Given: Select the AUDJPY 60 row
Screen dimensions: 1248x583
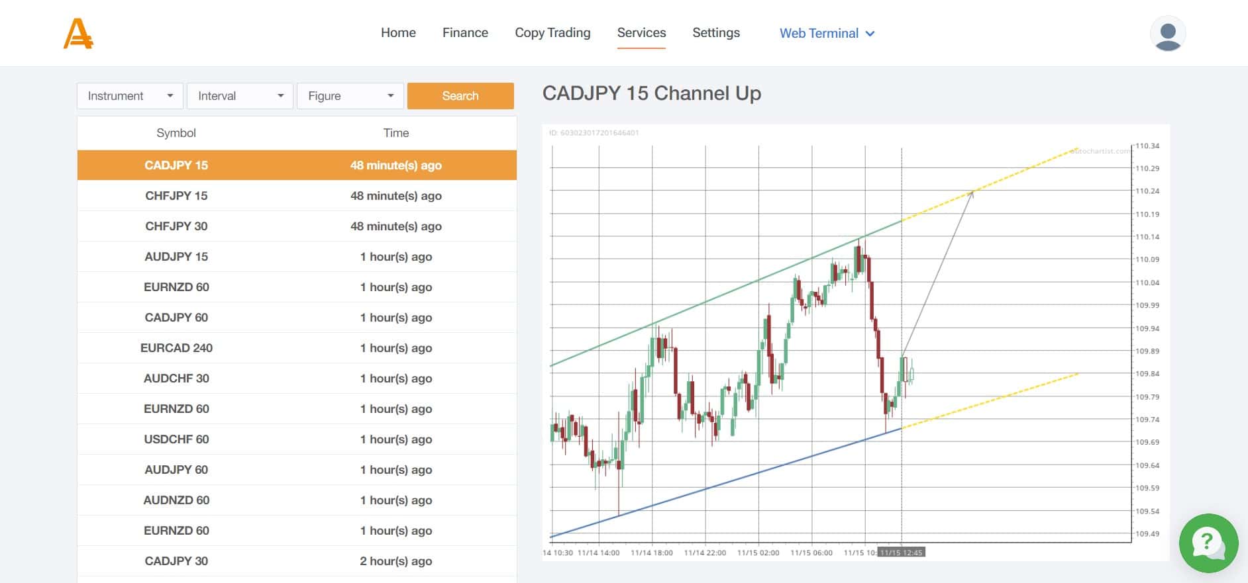Looking at the screenshot, I should [x=297, y=470].
